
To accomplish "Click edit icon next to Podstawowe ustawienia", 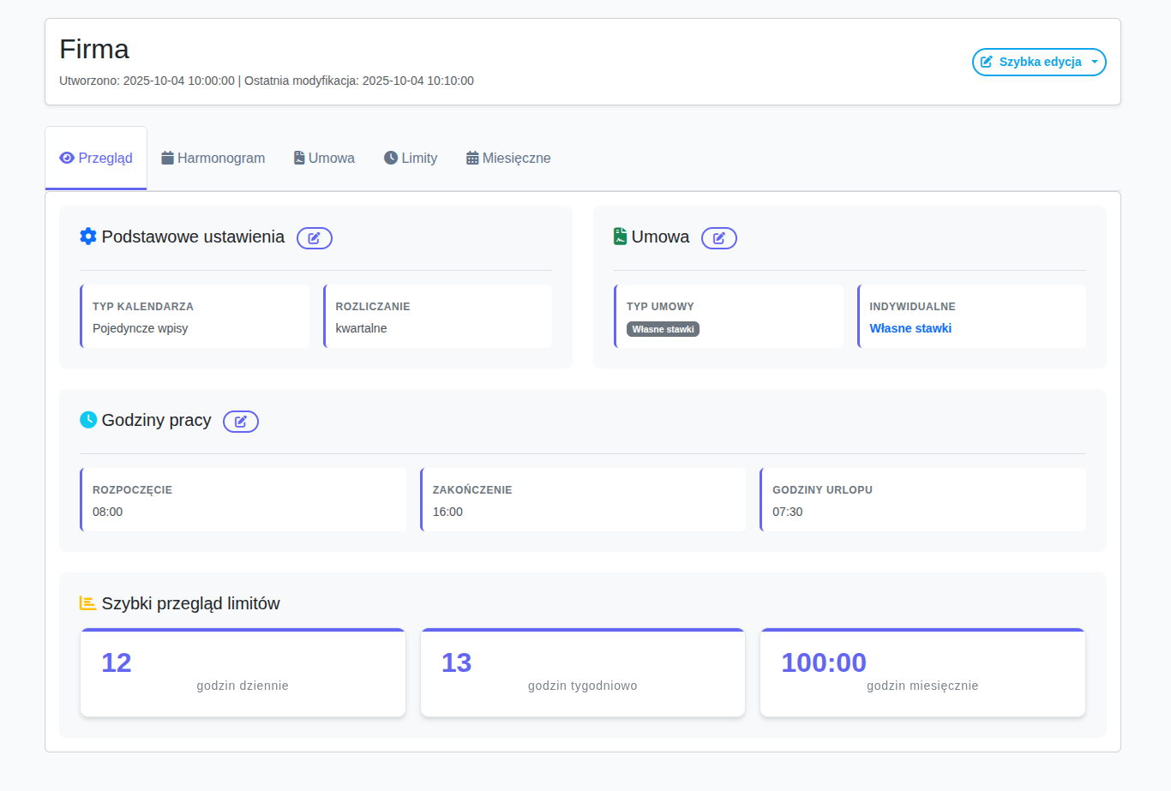I will (315, 238).
